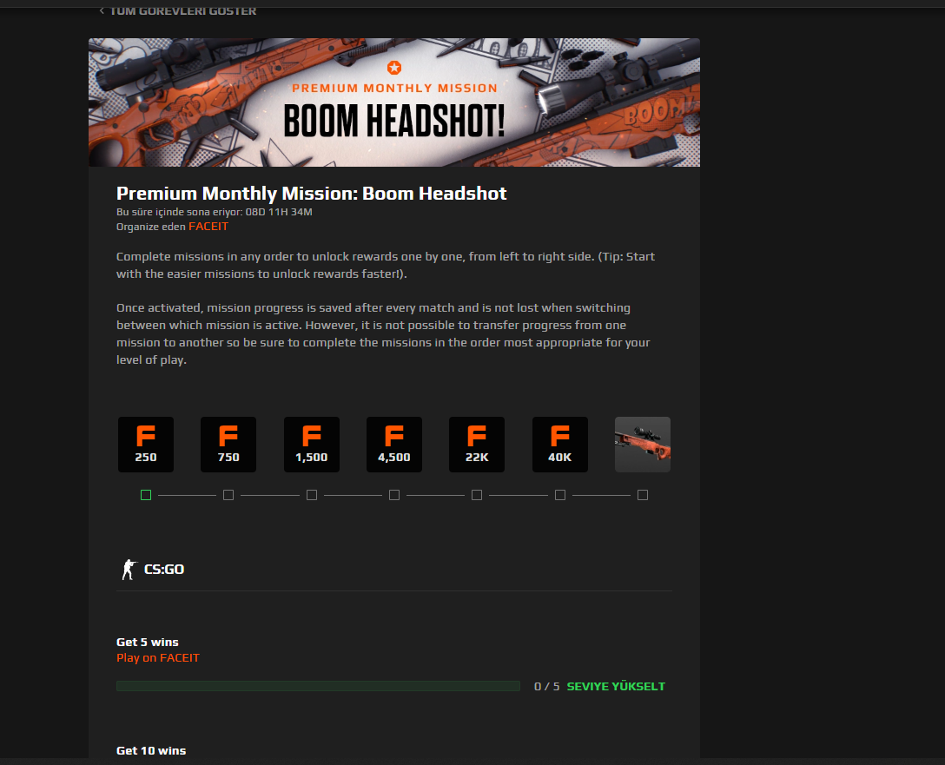Click the Play on FACEIT link
The image size is (945, 765).
(x=158, y=658)
